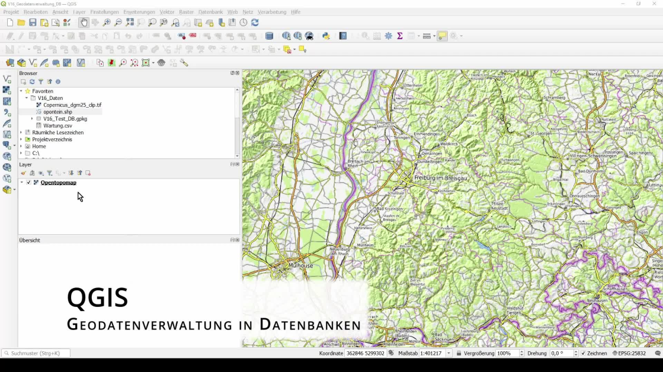Remove the selected layer via the Layer panel icon
The image size is (663, 372).
tap(88, 173)
